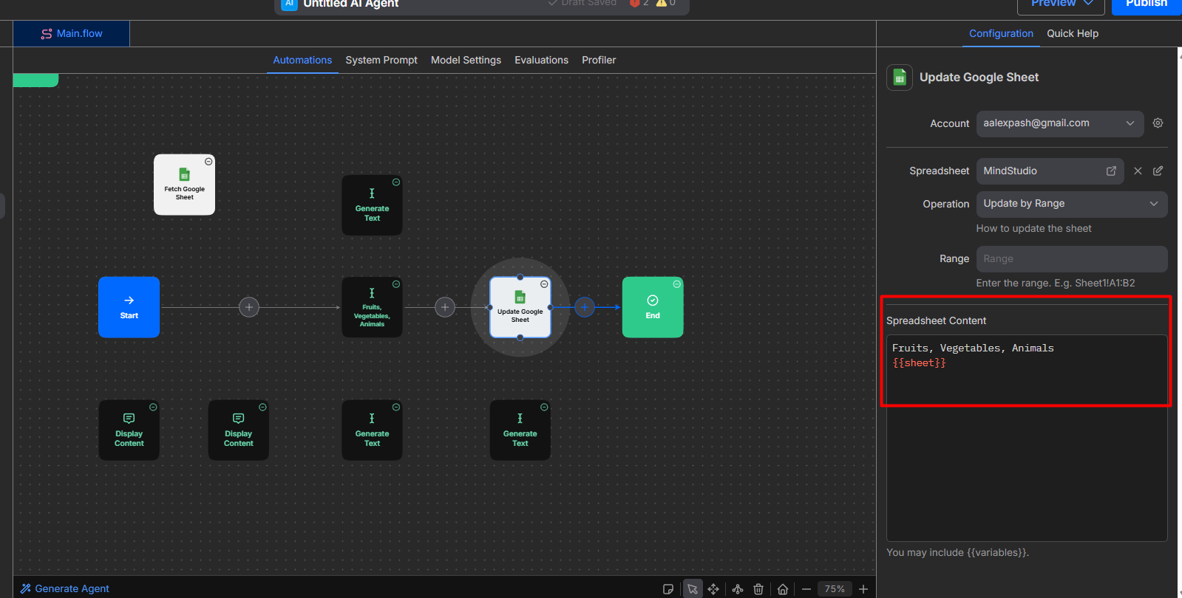Click the auto-arrange layout icon
The height and width of the screenshot is (598, 1182).
(738, 589)
